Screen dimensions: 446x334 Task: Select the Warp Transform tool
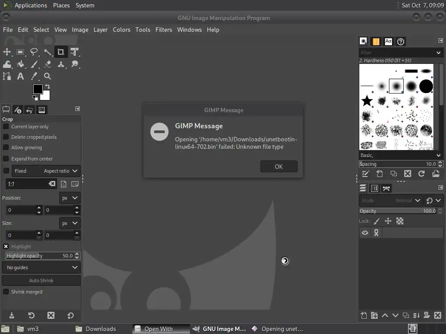pos(7,64)
